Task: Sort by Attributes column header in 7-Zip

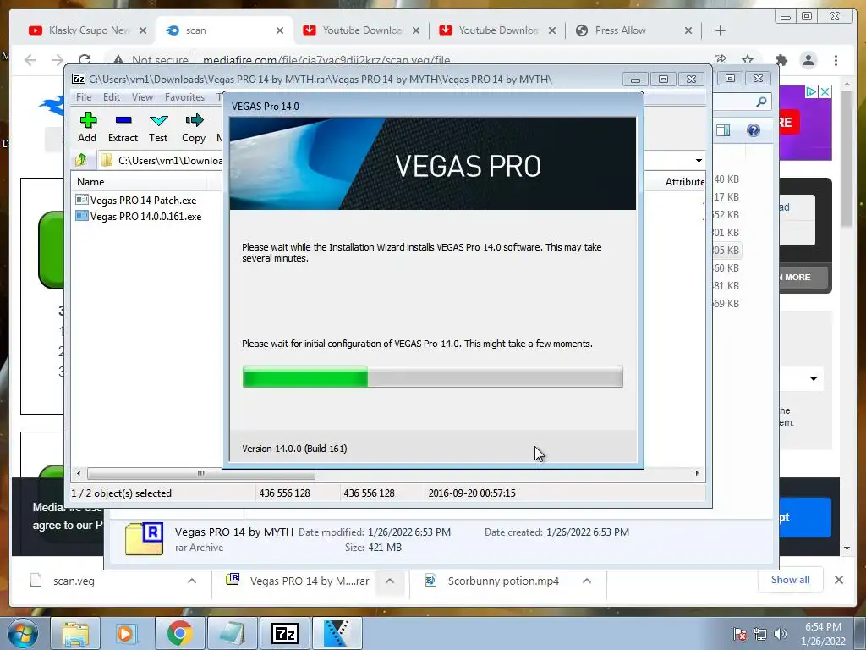Action: tap(685, 182)
